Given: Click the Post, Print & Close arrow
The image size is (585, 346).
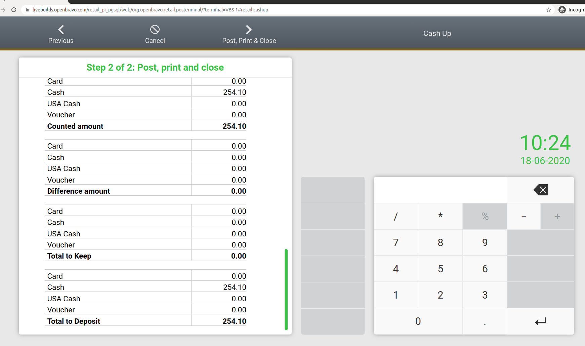Looking at the screenshot, I should click(x=249, y=30).
